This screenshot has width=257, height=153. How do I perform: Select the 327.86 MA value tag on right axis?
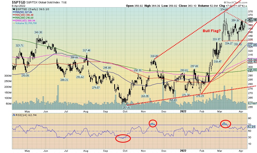(x=251, y=45)
